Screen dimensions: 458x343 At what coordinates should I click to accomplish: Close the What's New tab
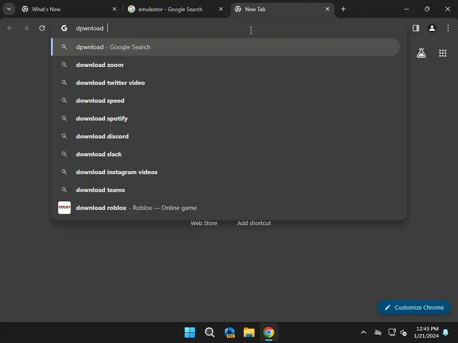click(114, 9)
